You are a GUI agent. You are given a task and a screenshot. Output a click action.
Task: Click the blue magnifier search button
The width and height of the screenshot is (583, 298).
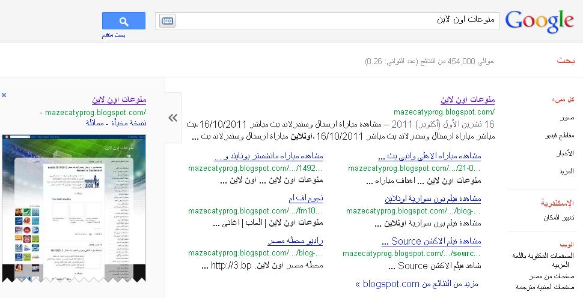[124, 21]
